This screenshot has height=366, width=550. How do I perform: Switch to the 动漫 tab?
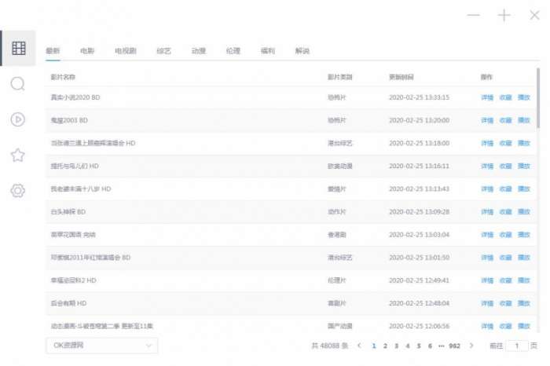[199, 51]
